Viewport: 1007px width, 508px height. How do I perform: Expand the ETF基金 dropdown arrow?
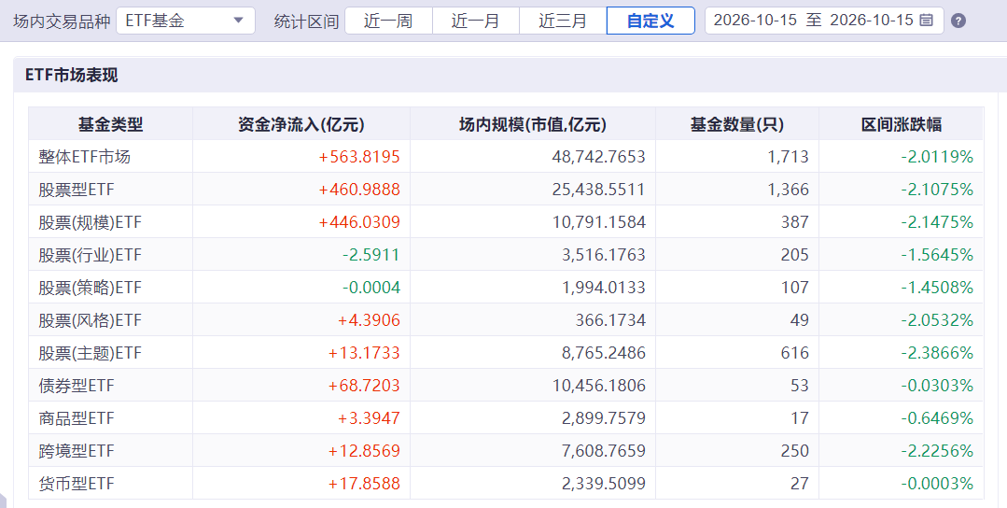click(x=238, y=21)
